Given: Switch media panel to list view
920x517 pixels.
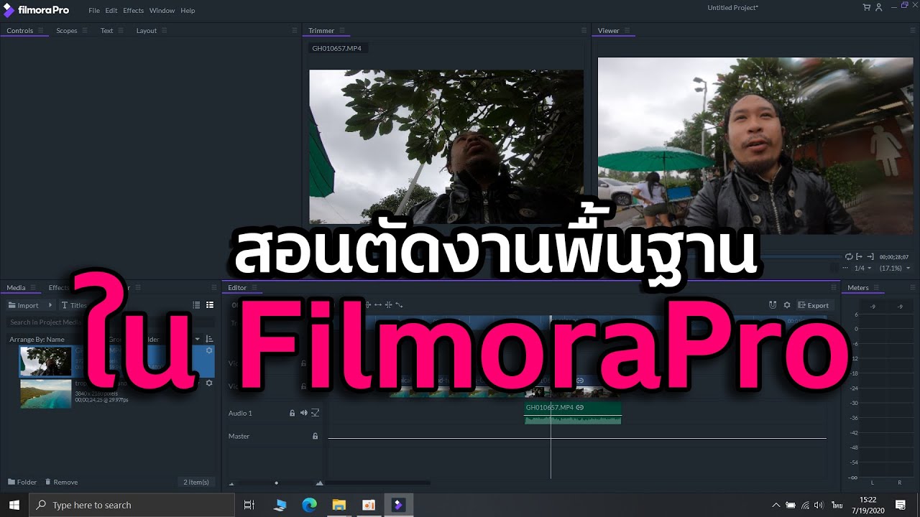Looking at the screenshot, I should (x=197, y=305).
